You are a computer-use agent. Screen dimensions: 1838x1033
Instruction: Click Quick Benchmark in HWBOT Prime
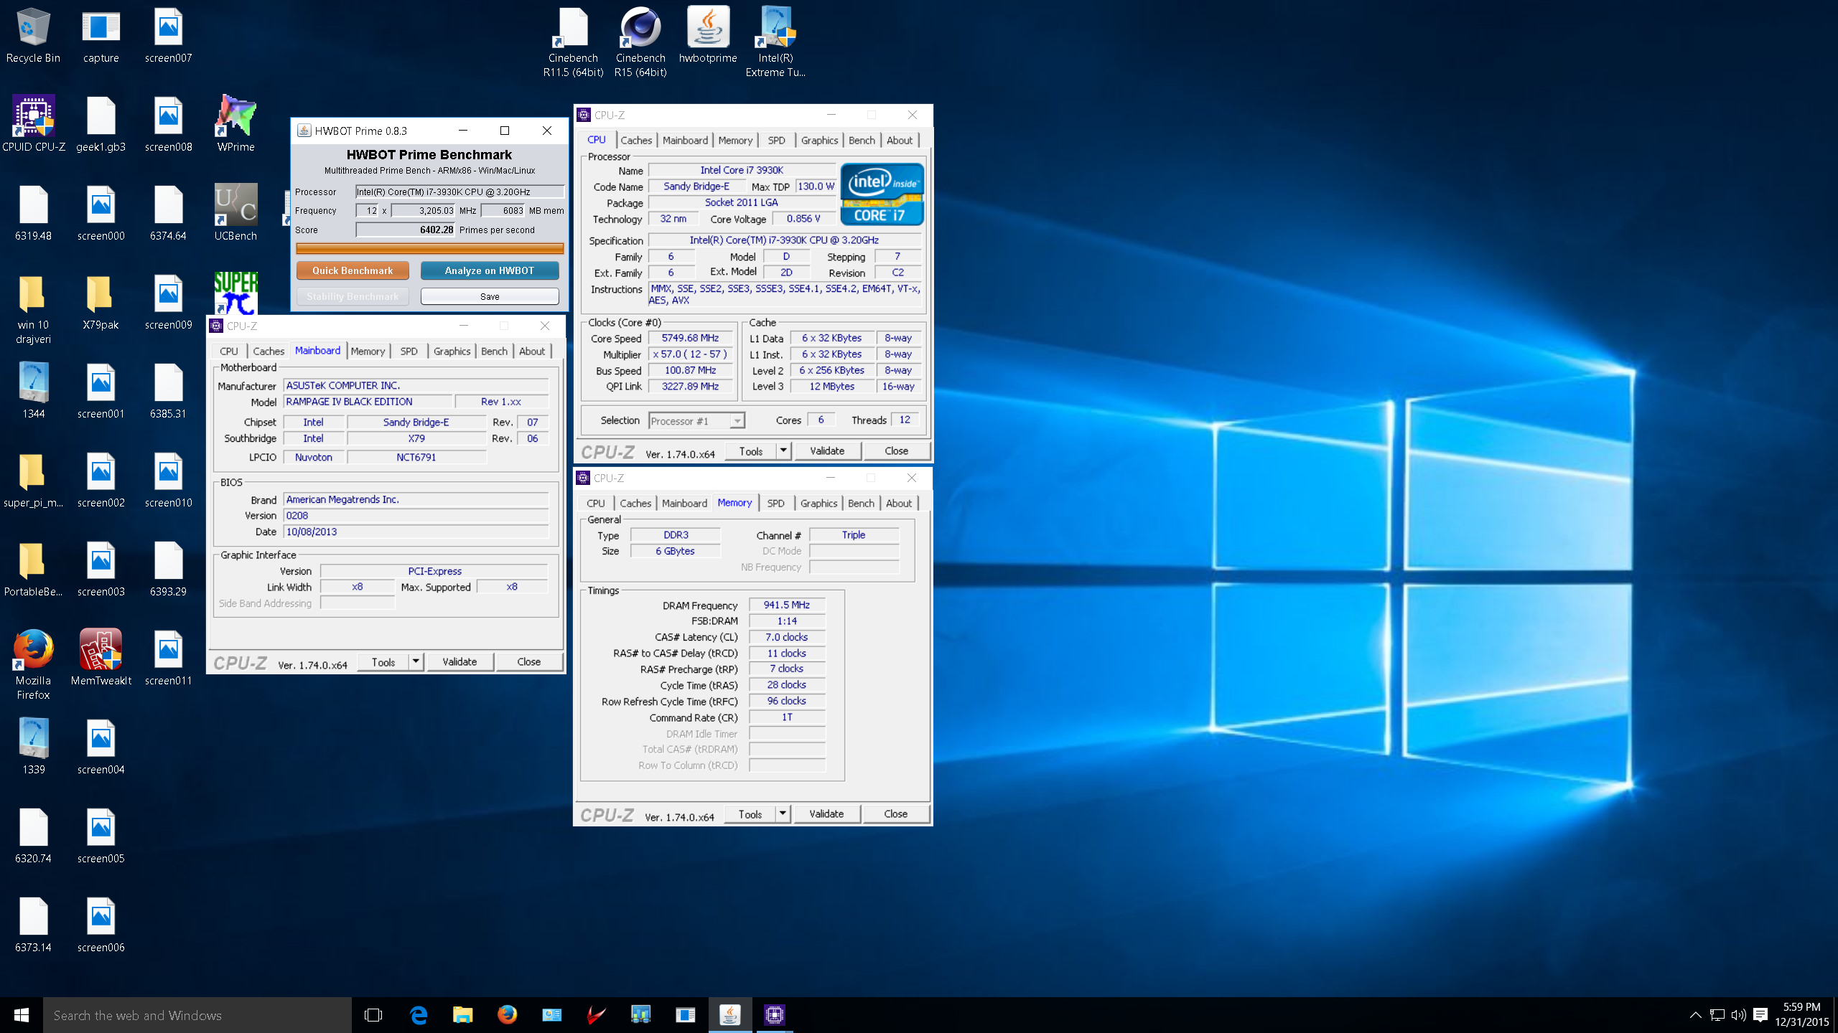(x=353, y=270)
